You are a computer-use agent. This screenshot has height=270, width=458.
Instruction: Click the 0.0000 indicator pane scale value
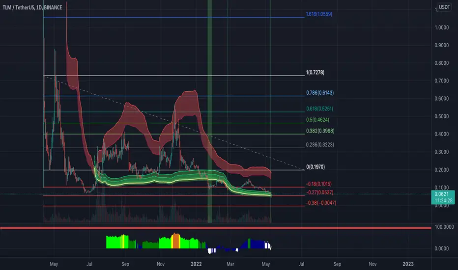(x=442, y=248)
